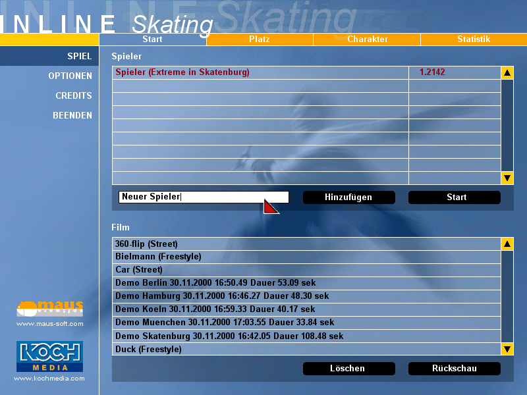
Task: Go to the Statistik tab
Action: click(x=474, y=39)
